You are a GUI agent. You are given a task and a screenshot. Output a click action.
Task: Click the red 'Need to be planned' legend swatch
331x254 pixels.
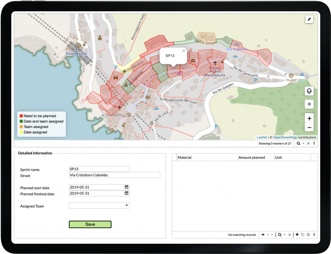pyautogui.click(x=21, y=116)
